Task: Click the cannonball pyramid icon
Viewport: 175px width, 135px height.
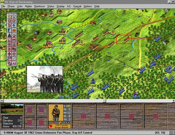Action: coord(9,35)
